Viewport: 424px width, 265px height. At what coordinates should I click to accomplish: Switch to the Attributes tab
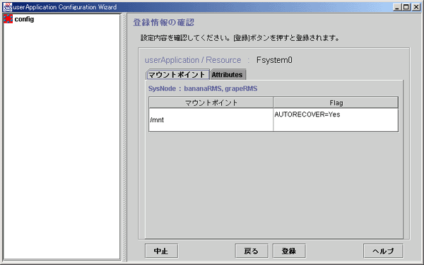click(x=228, y=75)
